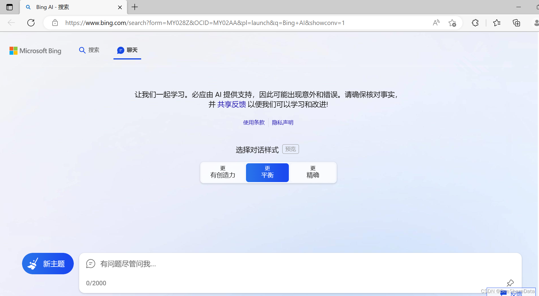Click the Microsoft Bing logo
The width and height of the screenshot is (539, 296).
pyautogui.click(x=35, y=51)
